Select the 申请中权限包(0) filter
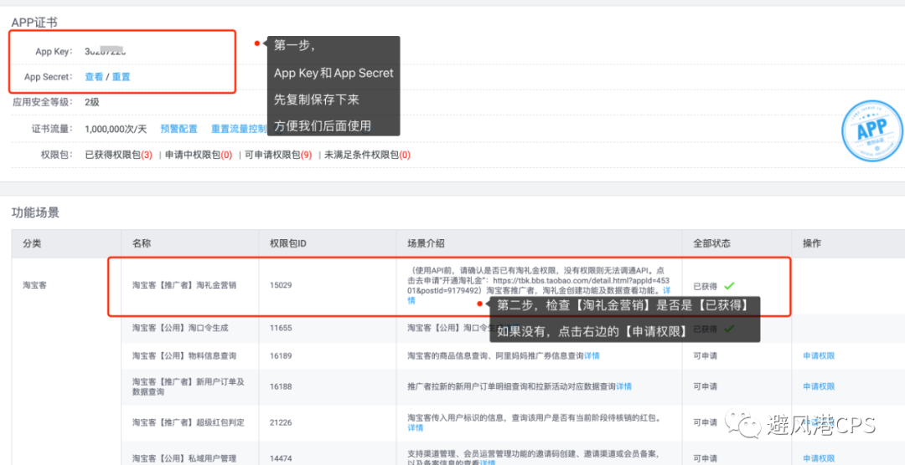 point(199,155)
